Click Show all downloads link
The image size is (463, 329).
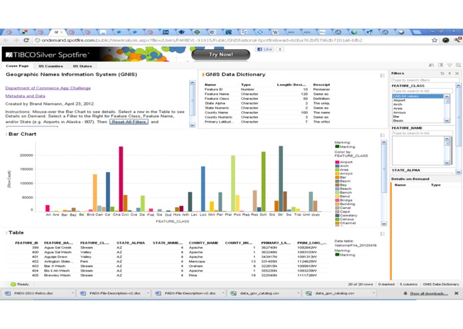[428, 293]
